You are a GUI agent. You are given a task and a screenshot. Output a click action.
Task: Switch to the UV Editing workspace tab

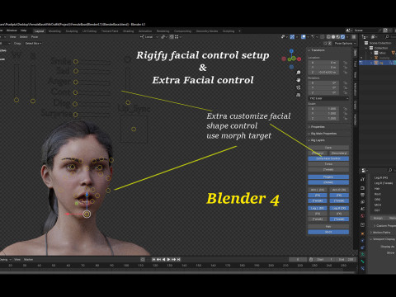89,31
